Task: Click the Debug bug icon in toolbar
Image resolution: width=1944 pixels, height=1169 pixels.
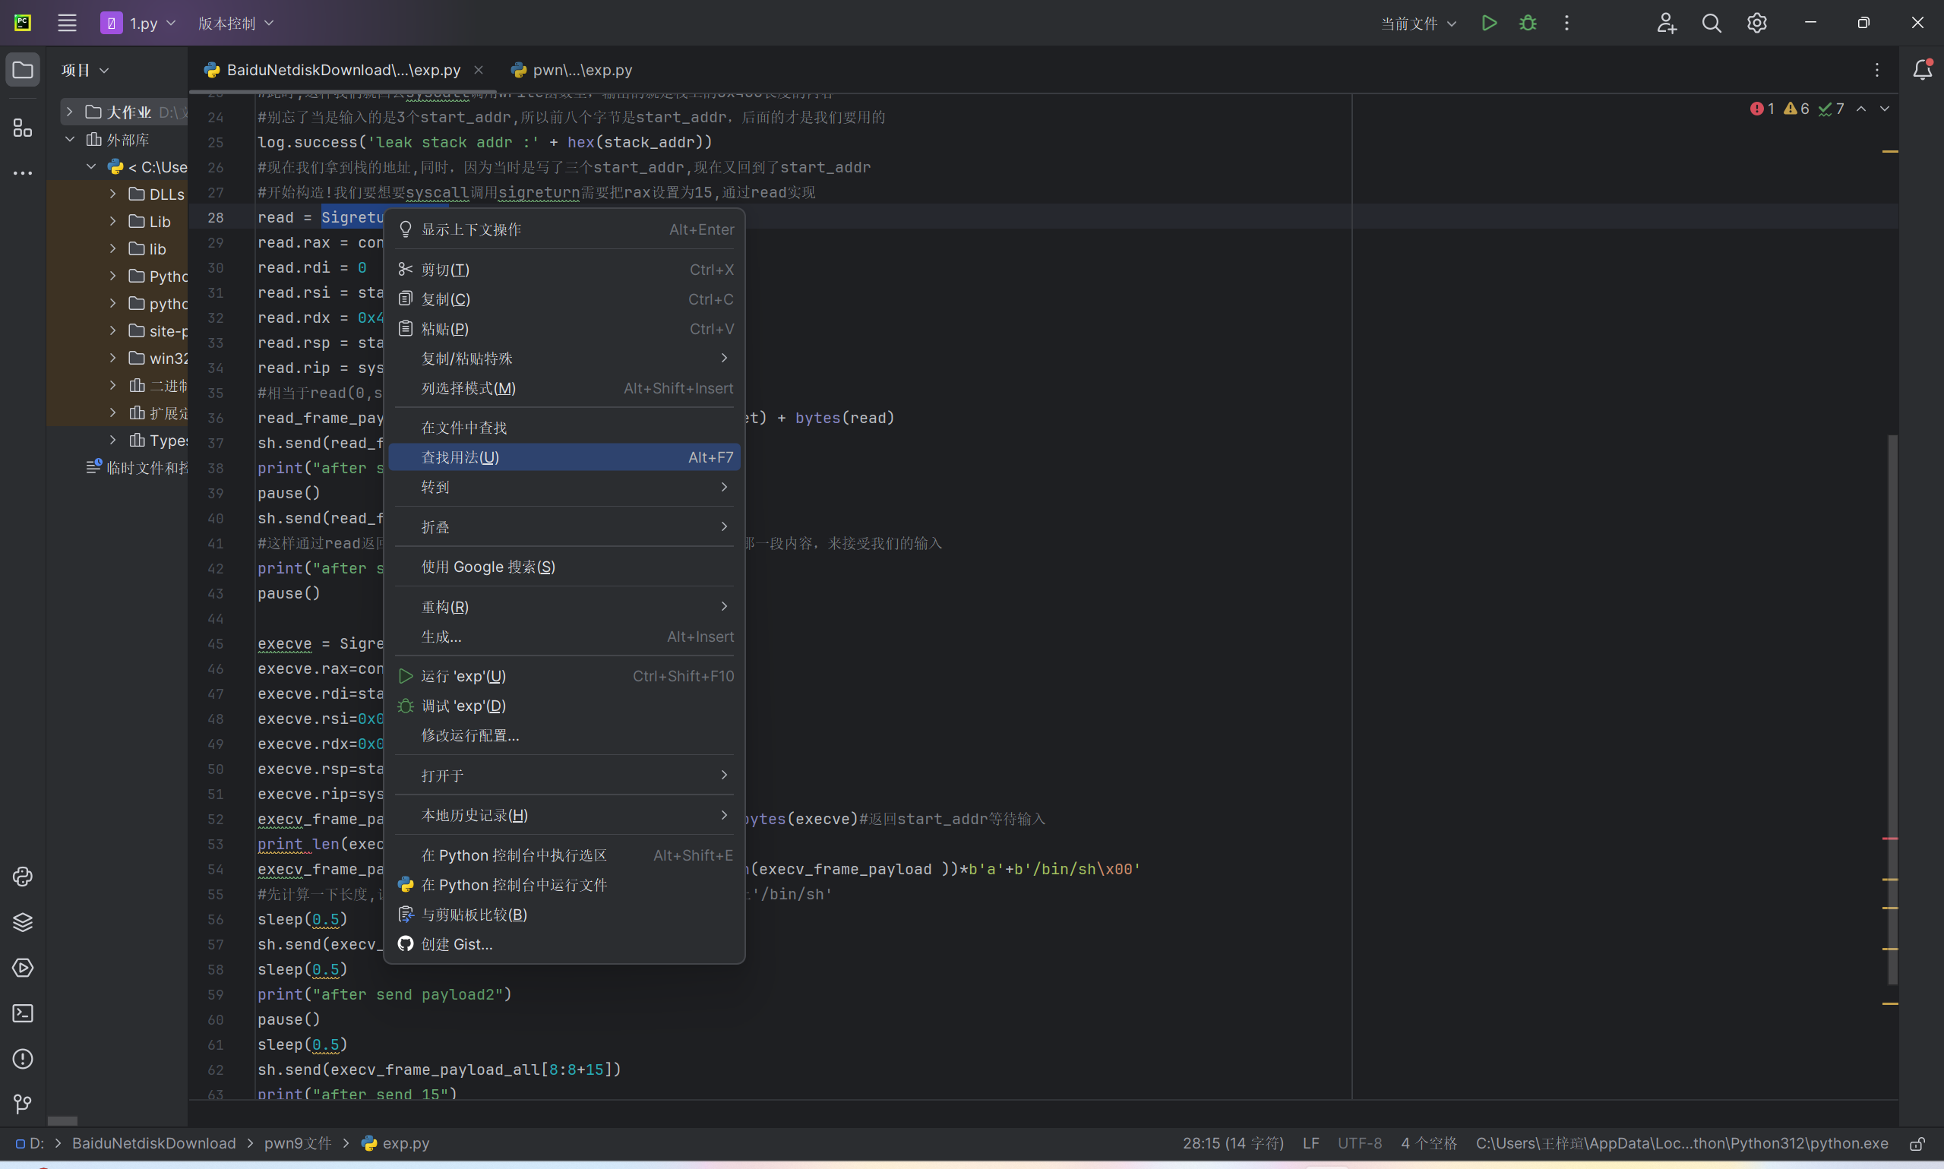Action: pyautogui.click(x=1527, y=23)
